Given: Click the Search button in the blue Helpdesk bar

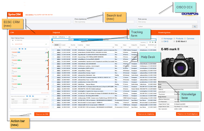Looking at the screenshot, I should (x=71, y=39).
